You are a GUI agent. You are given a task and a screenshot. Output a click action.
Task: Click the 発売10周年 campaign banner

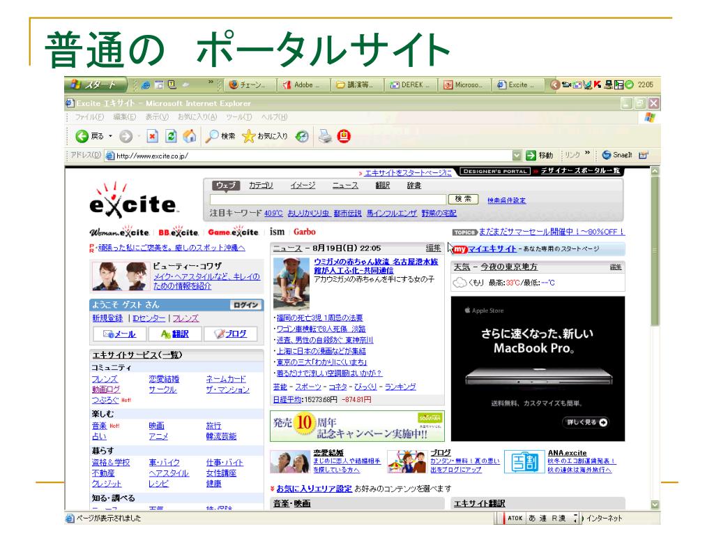tap(357, 426)
